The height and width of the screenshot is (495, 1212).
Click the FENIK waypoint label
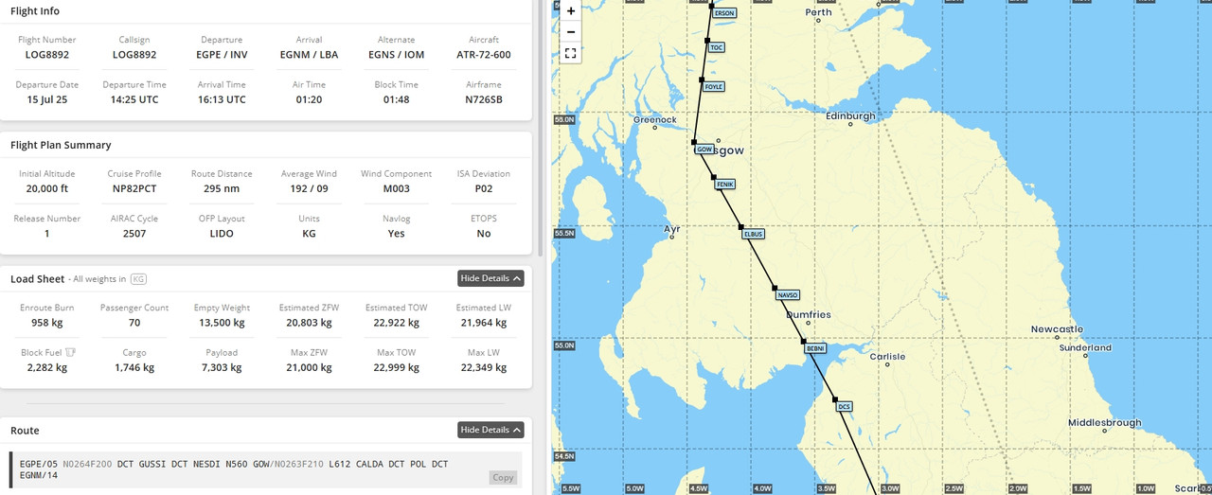(725, 184)
